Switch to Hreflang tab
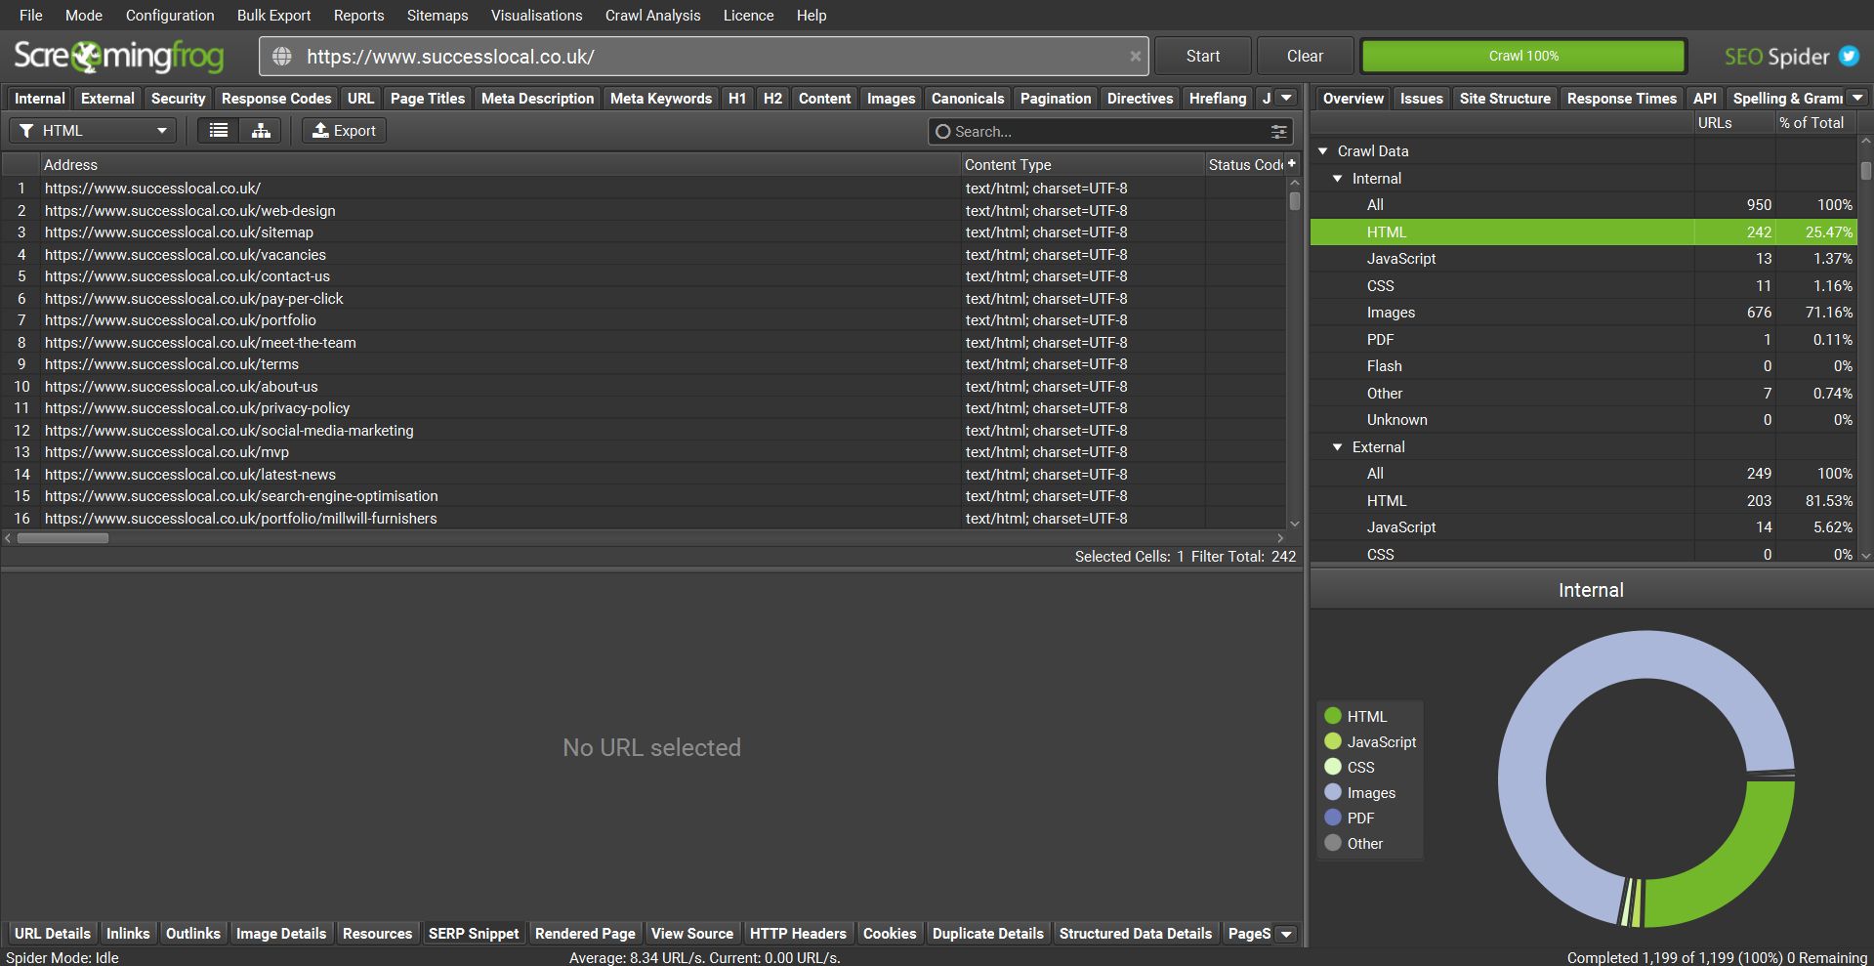The image size is (1874, 966). 1218,99
